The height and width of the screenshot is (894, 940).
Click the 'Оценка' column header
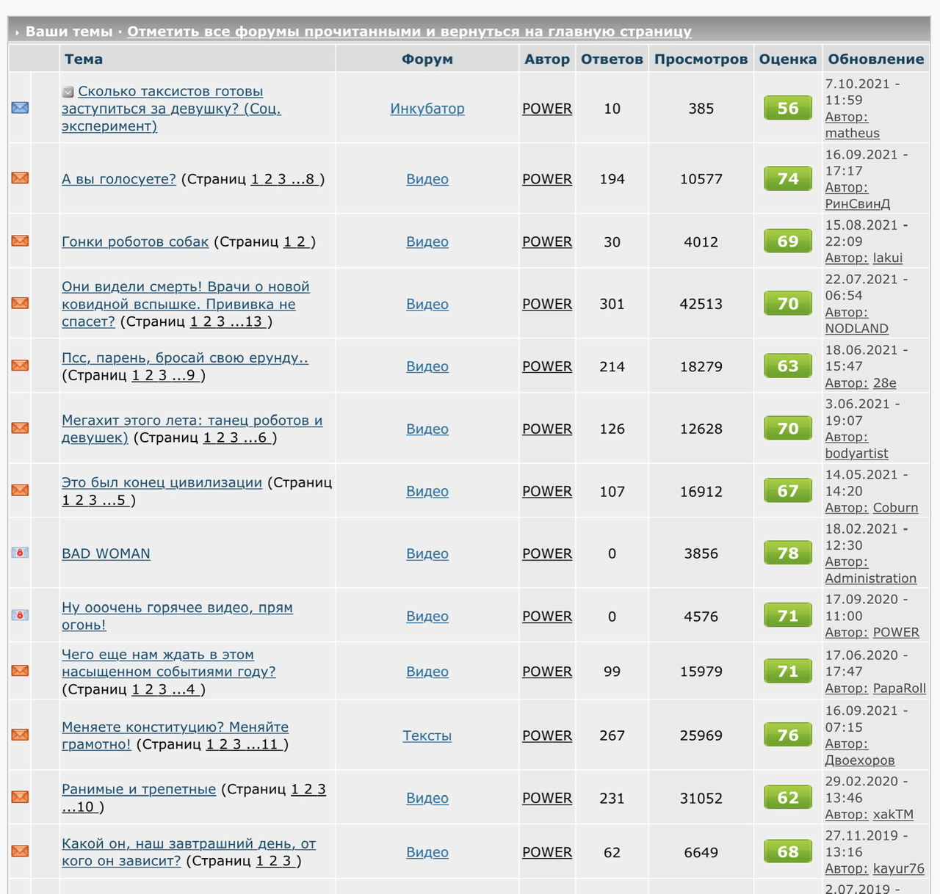tap(788, 59)
